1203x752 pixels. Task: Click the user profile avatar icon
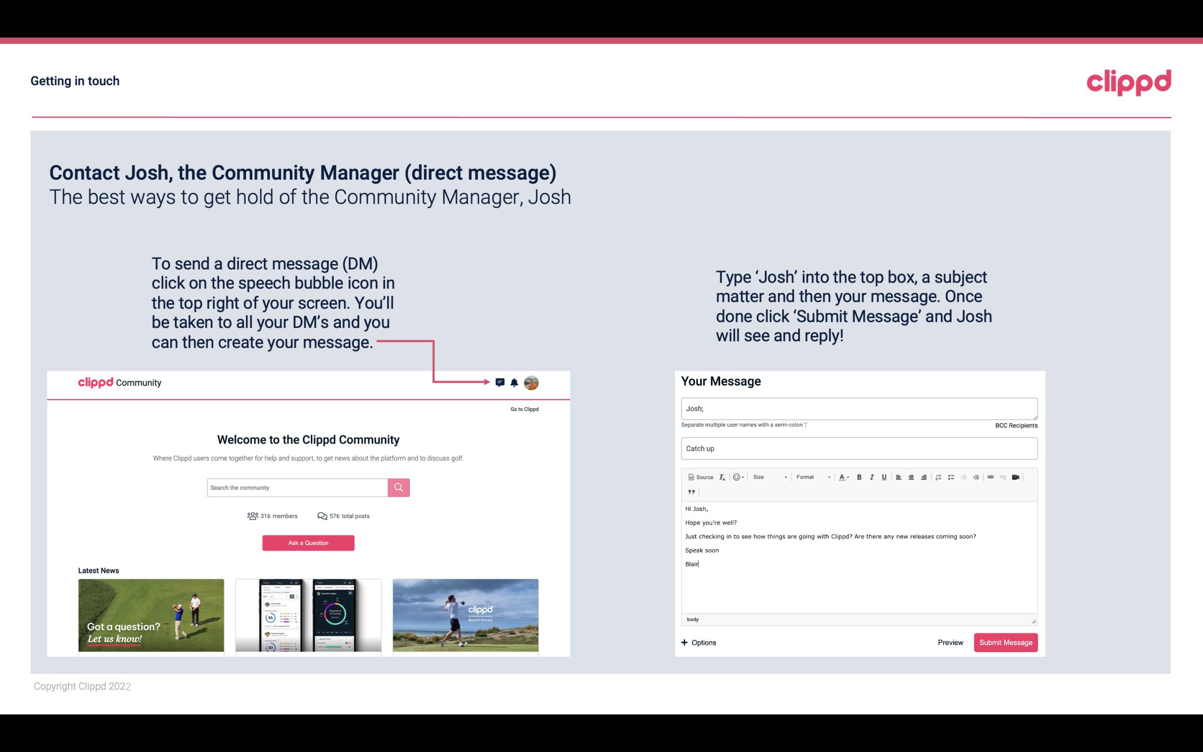tap(533, 382)
